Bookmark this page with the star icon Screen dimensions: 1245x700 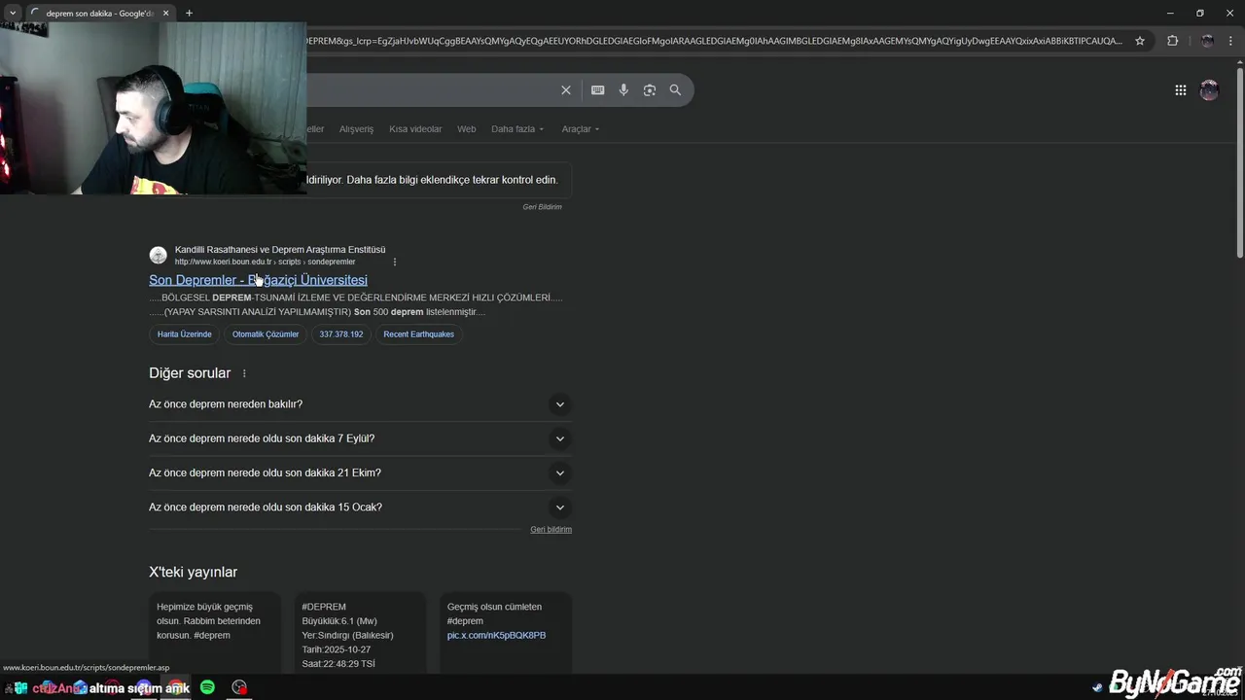1140,41
